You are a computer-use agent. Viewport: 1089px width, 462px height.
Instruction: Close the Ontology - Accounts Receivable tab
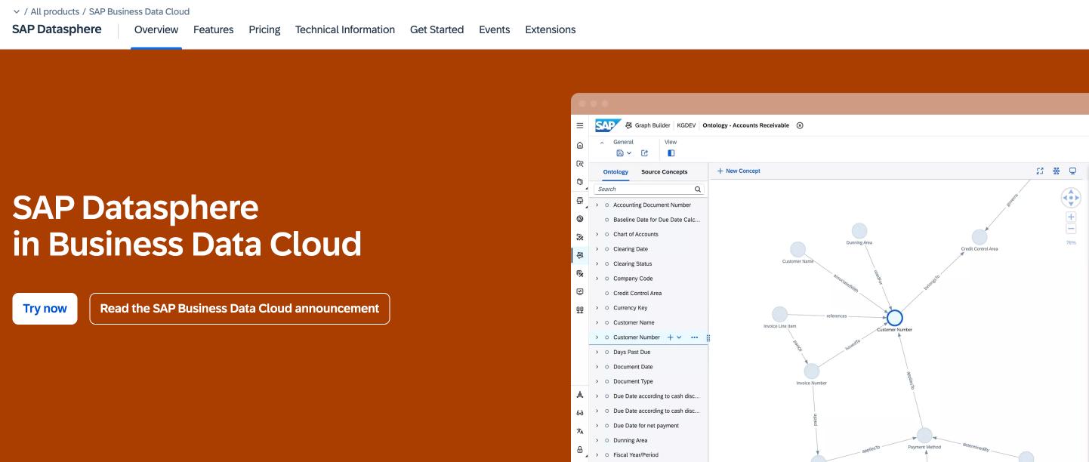tap(800, 125)
